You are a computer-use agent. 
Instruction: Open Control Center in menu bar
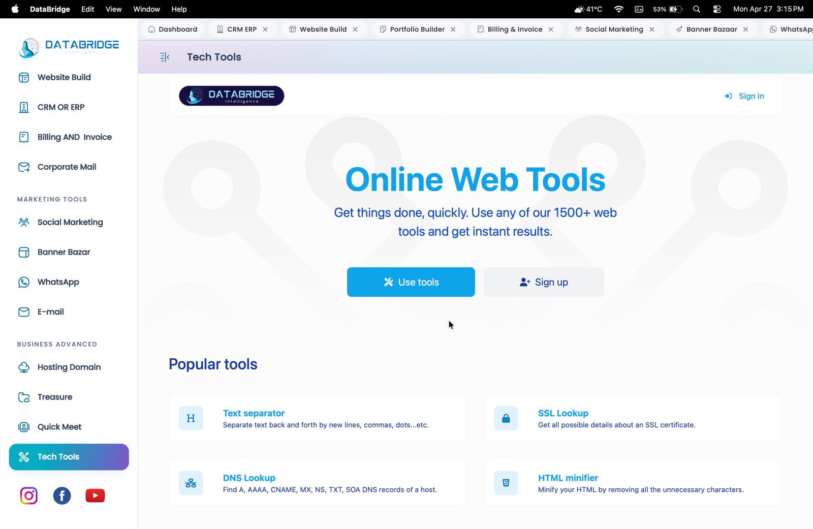717,9
